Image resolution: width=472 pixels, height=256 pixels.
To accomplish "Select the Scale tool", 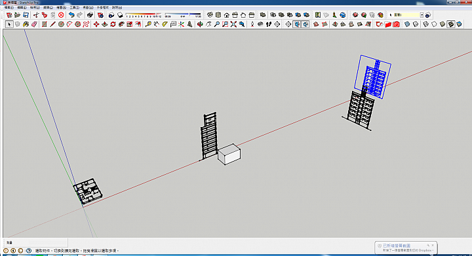I will 130,24.
